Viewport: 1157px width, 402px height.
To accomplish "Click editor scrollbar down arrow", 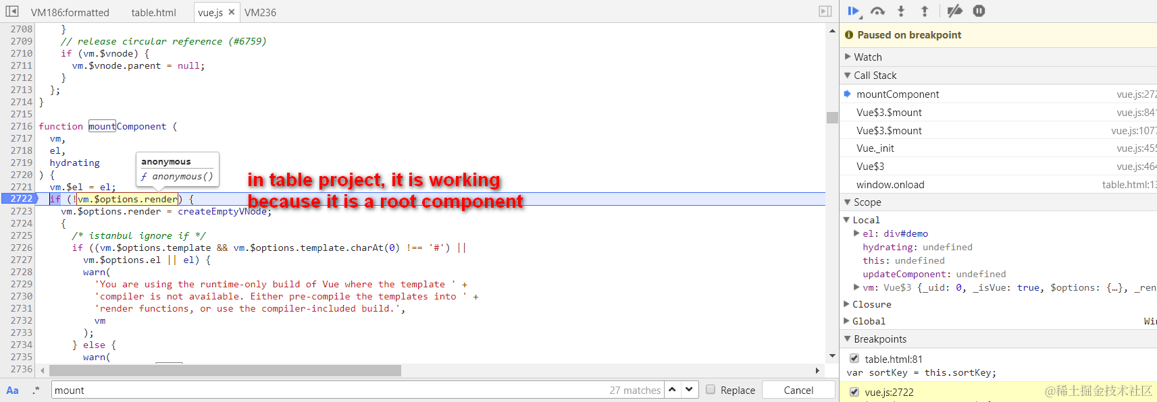I will 832,355.
